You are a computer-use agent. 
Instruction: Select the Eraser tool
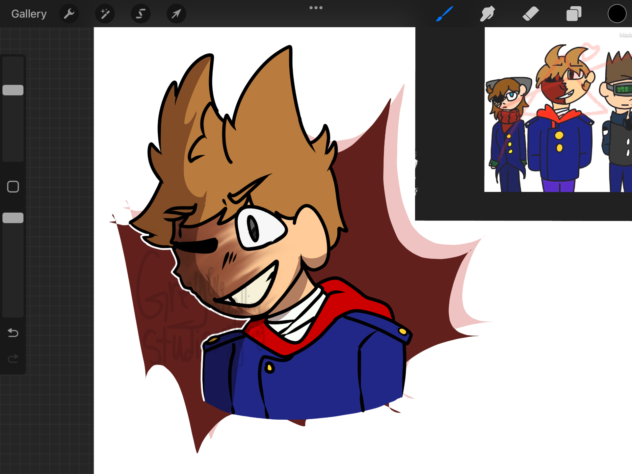click(531, 14)
